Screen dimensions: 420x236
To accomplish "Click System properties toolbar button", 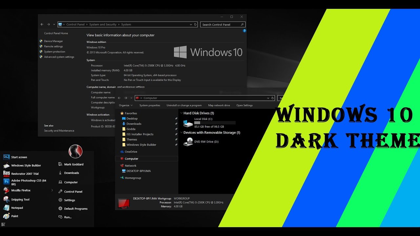I will [x=150, y=106].
